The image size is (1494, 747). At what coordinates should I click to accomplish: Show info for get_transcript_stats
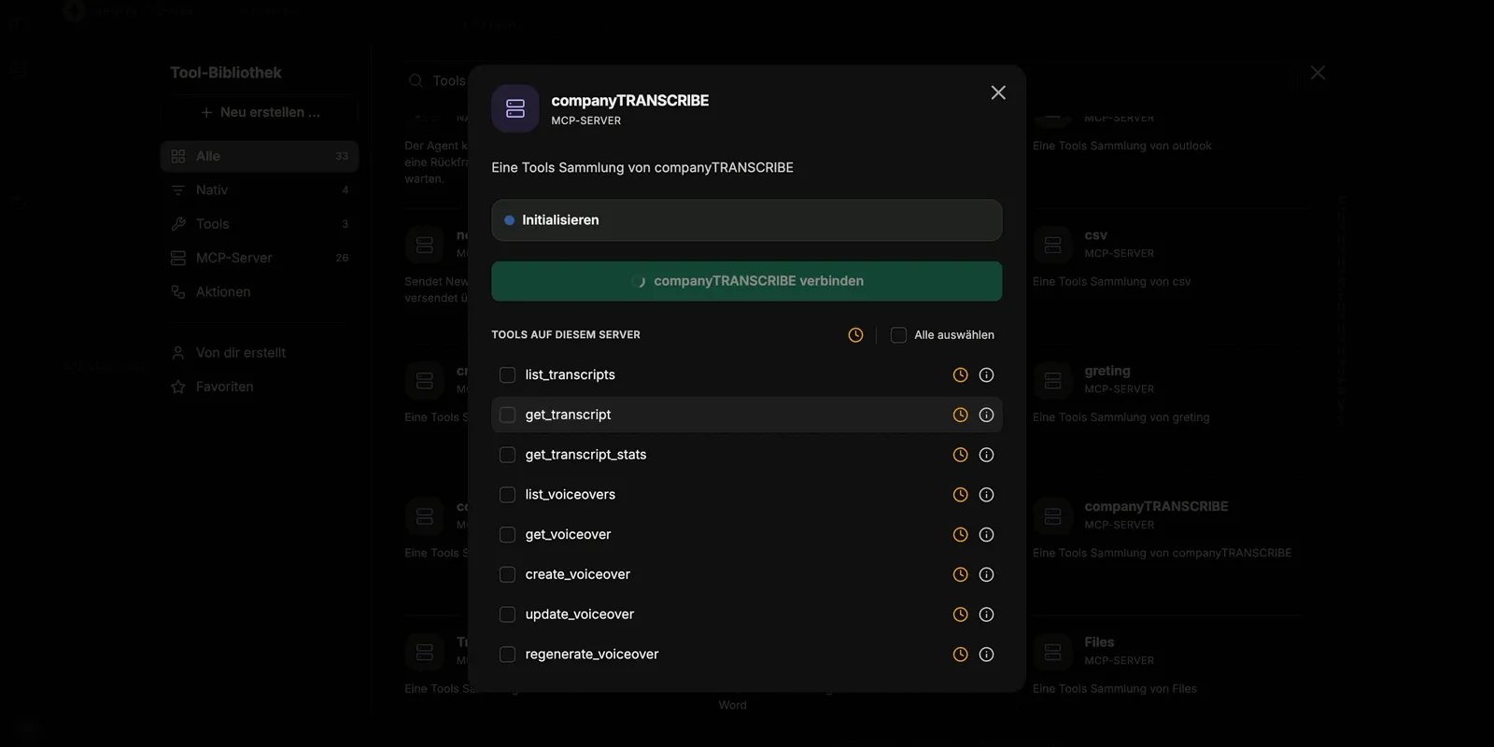[986, 455]
